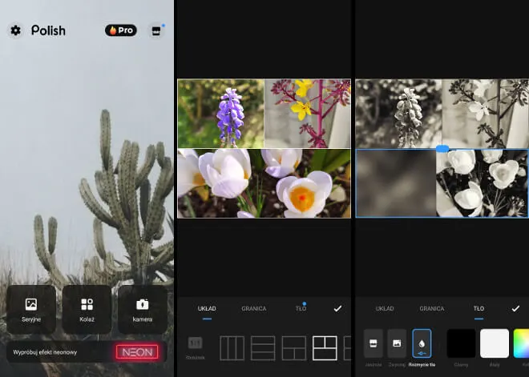Pick the white (Biały) background swatch
This screenshot has height=377, width=529.
coord(495,344)
